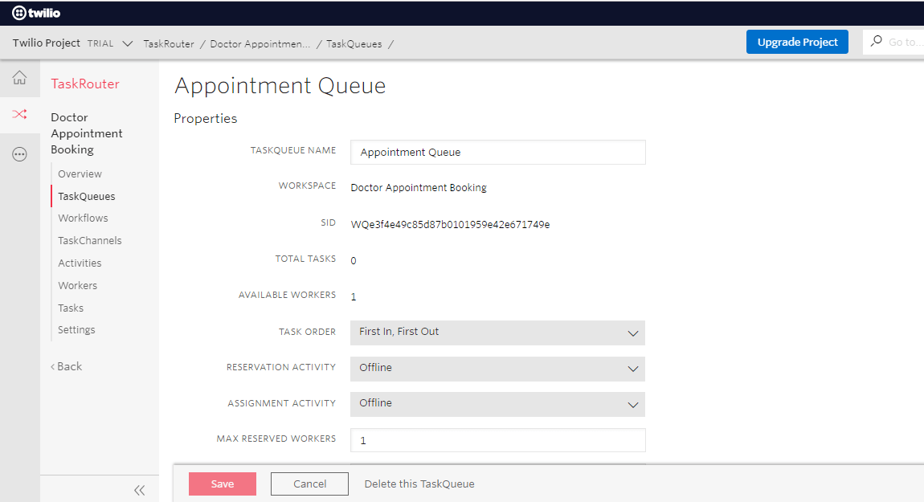Open the ellipsis products menu icon
Image resolution: width=924 pixels, height=502 pixels.
(x=18, y=153)
